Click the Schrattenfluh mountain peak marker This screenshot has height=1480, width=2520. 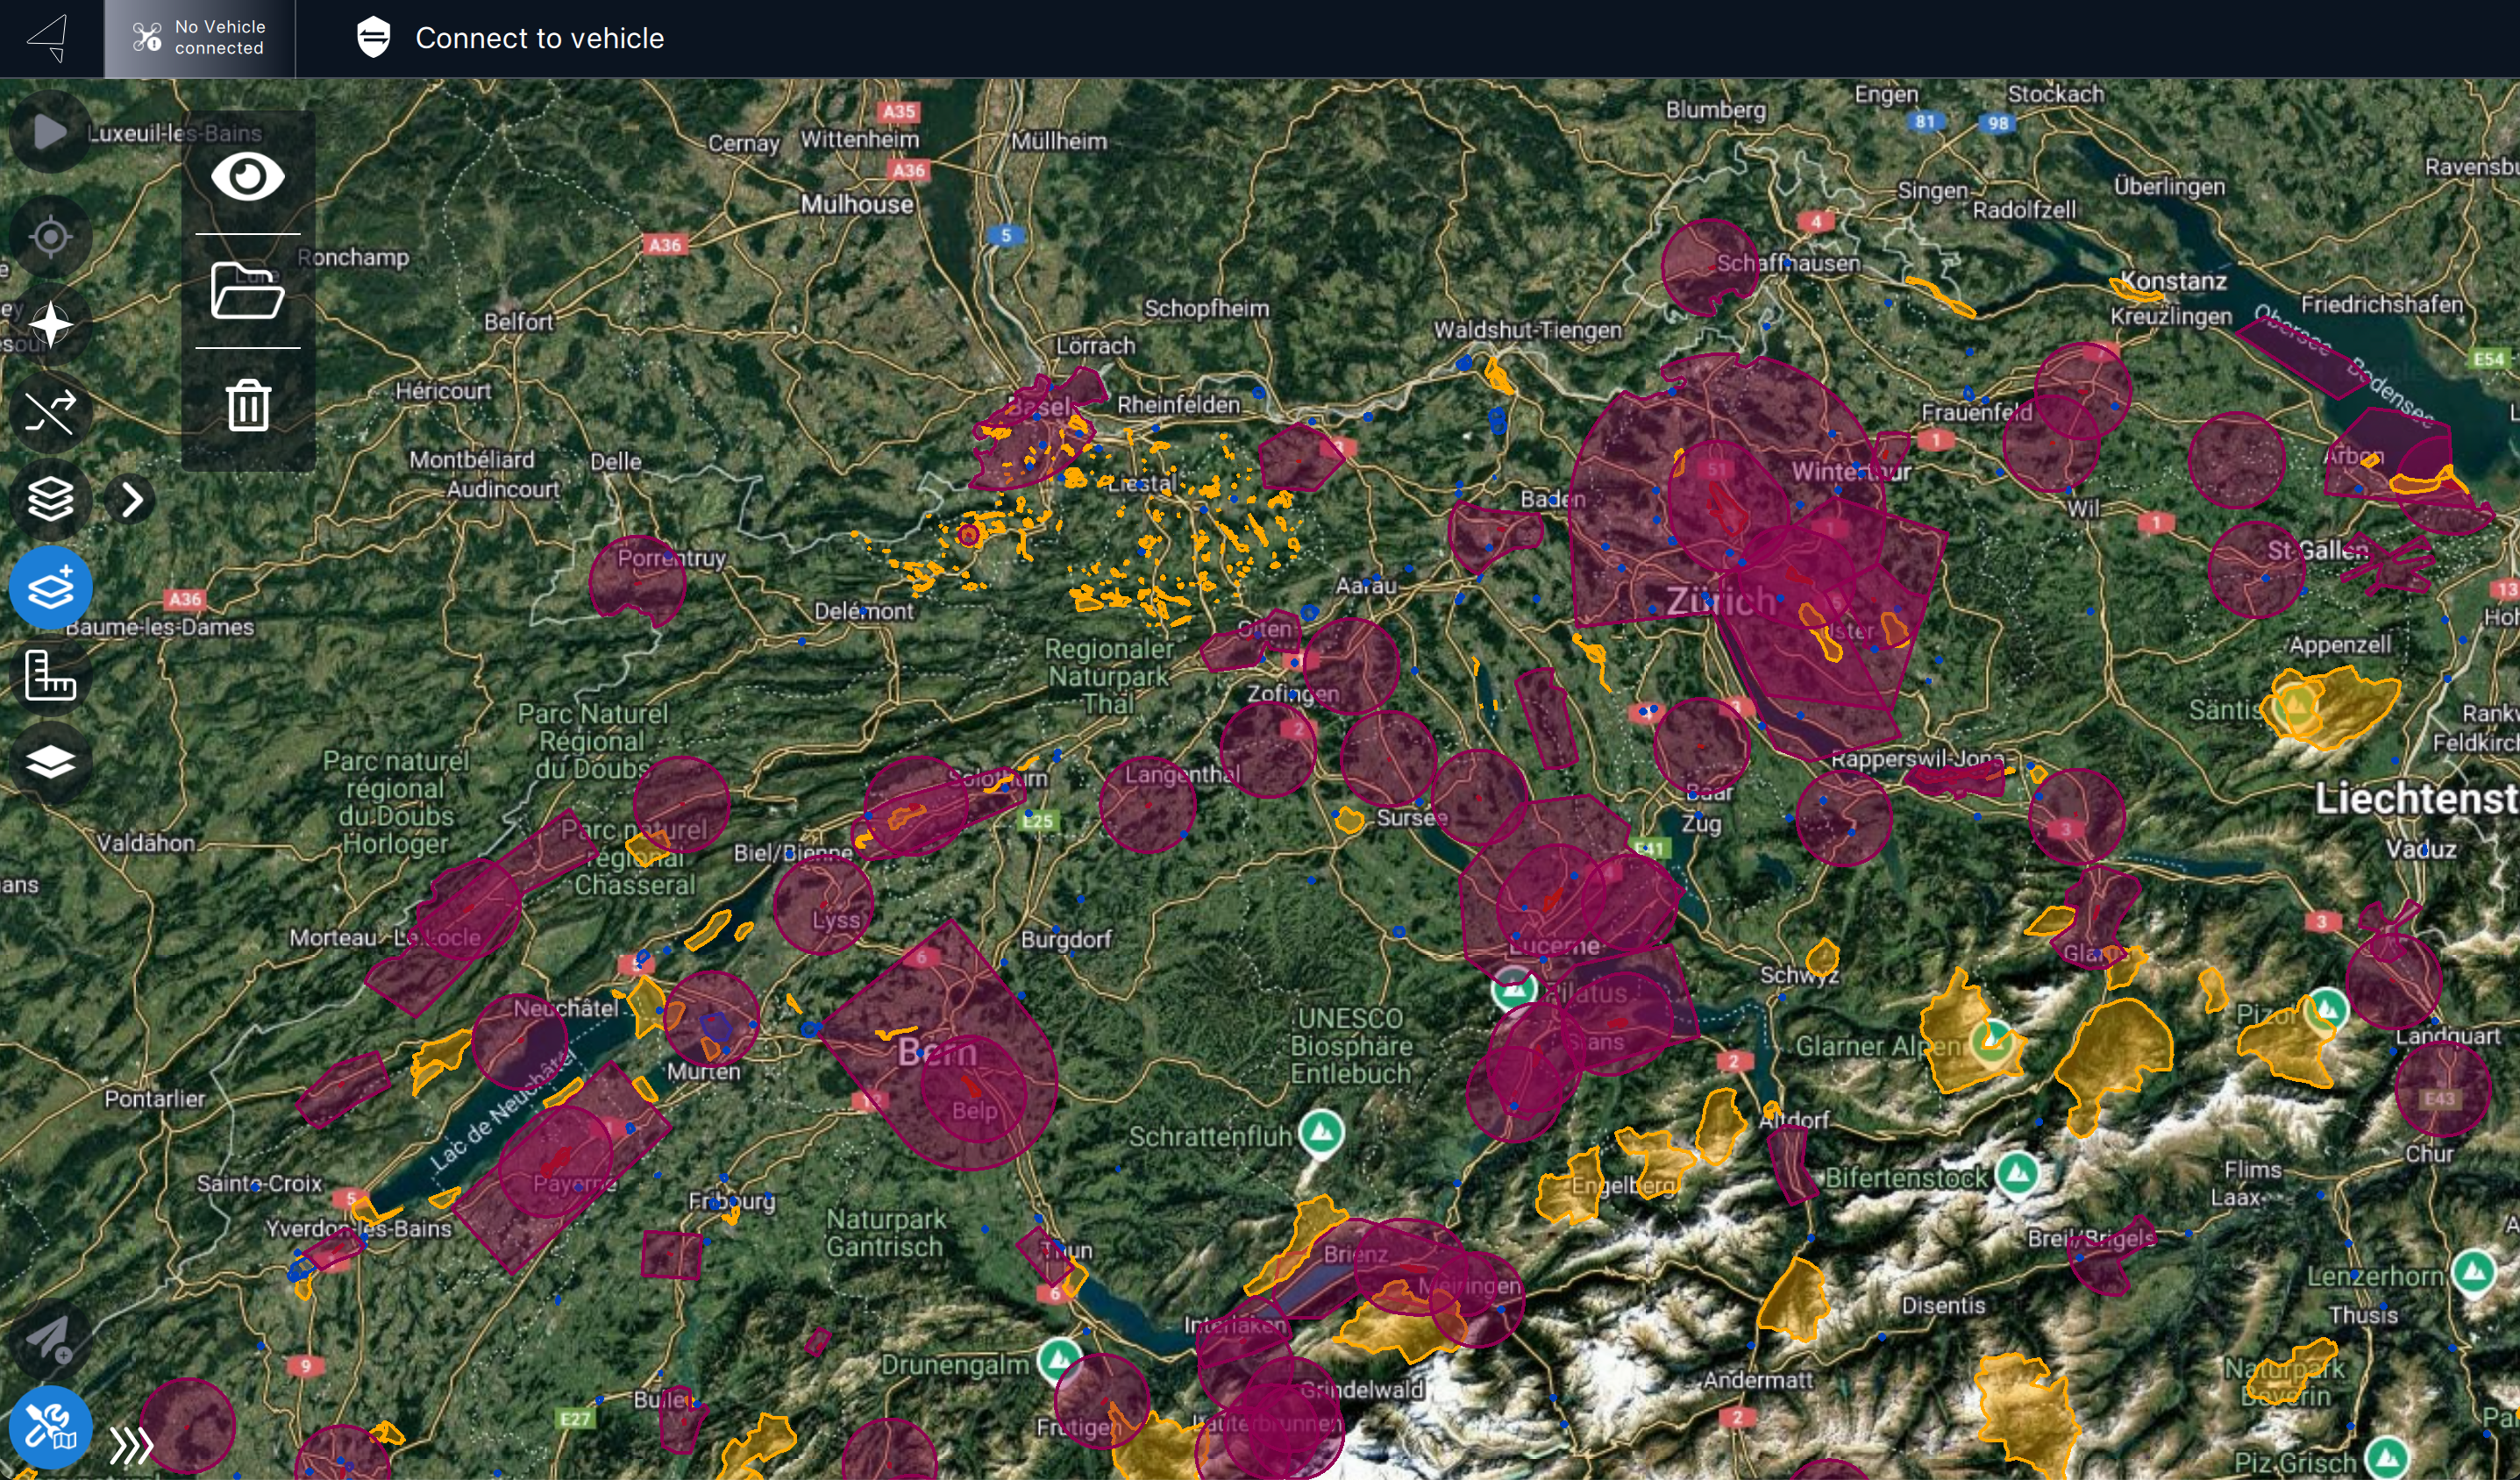pos(1321,1133)
